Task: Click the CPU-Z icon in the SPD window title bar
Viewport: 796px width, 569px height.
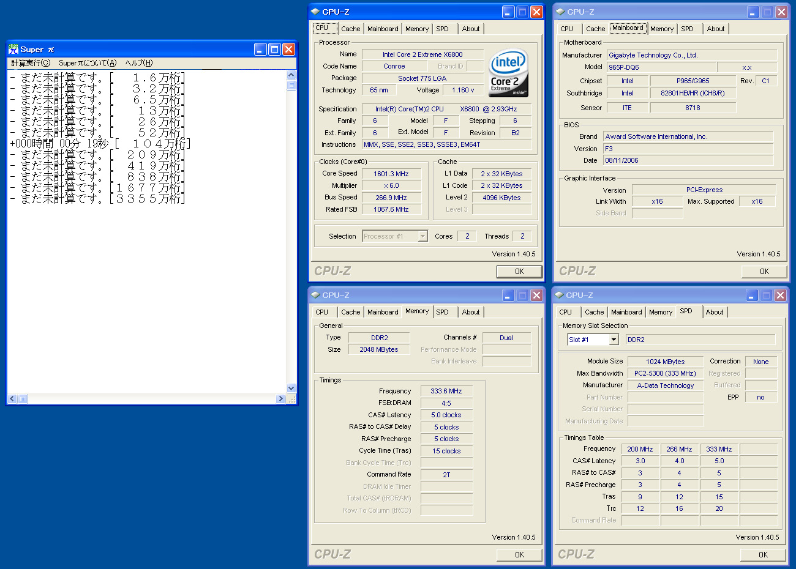Action: 559,295
